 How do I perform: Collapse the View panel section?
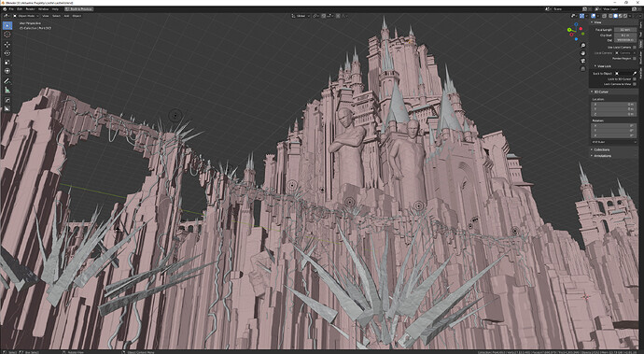[593, 22]
